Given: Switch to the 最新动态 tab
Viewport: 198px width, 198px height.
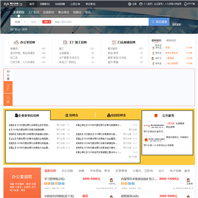Looking at the screenshot, I should [x=171, y=40].
